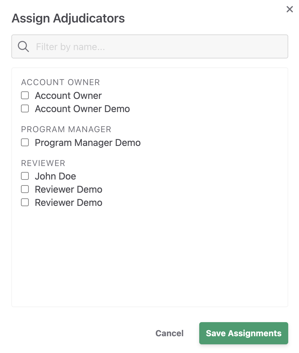The height and width of the screenshot is (353, 299).
Task: Select the John Doe checkbox
Action: click(25, 176)
